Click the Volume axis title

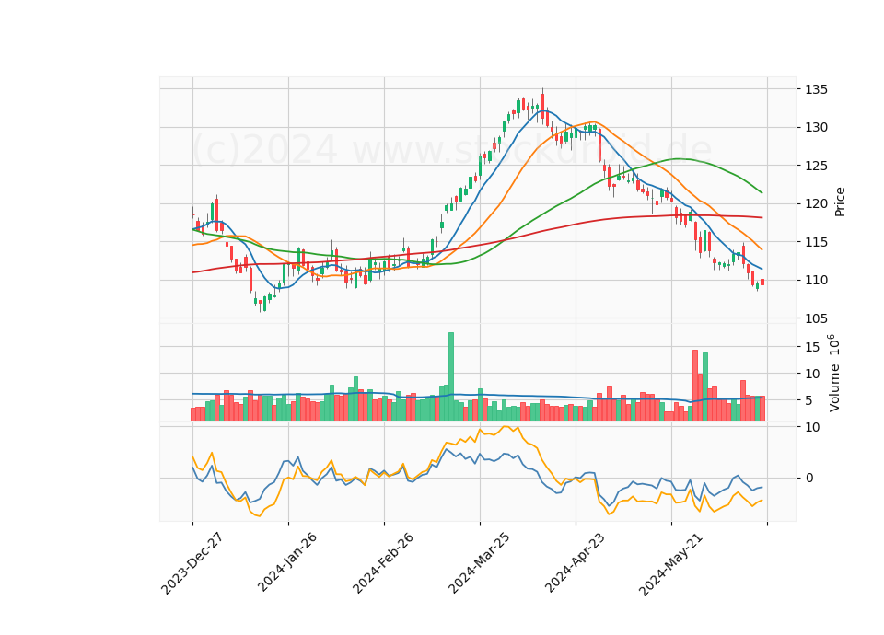[834, 374]
